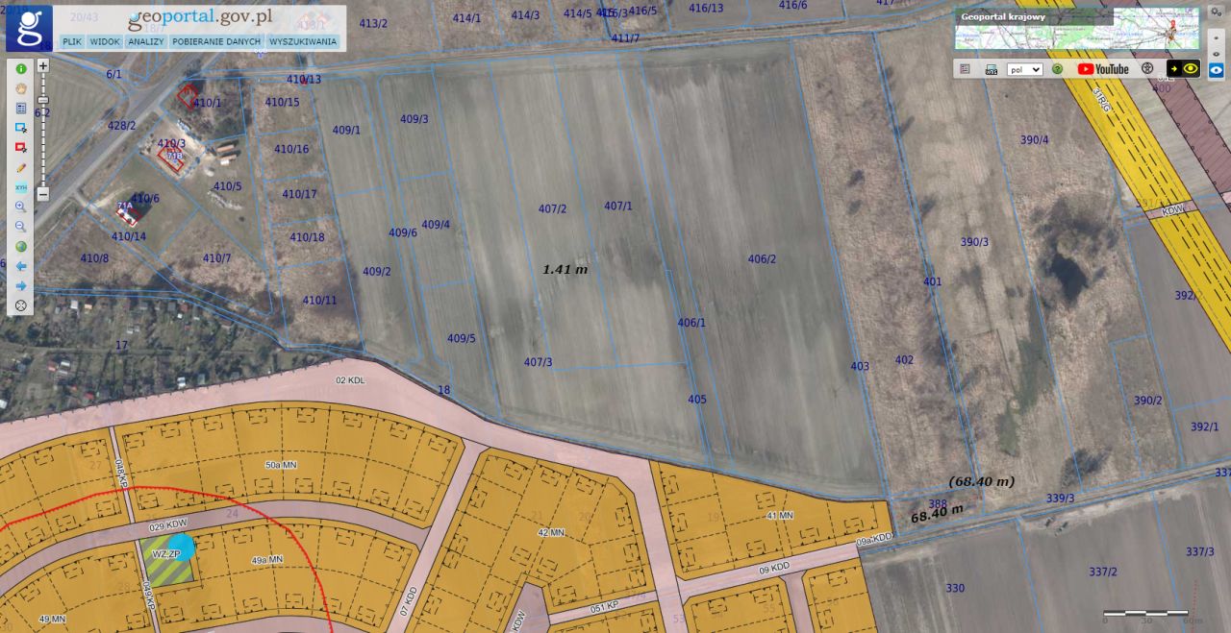Click parcel label 401
The image size is (1231, 633).
[x=932, y=281]
